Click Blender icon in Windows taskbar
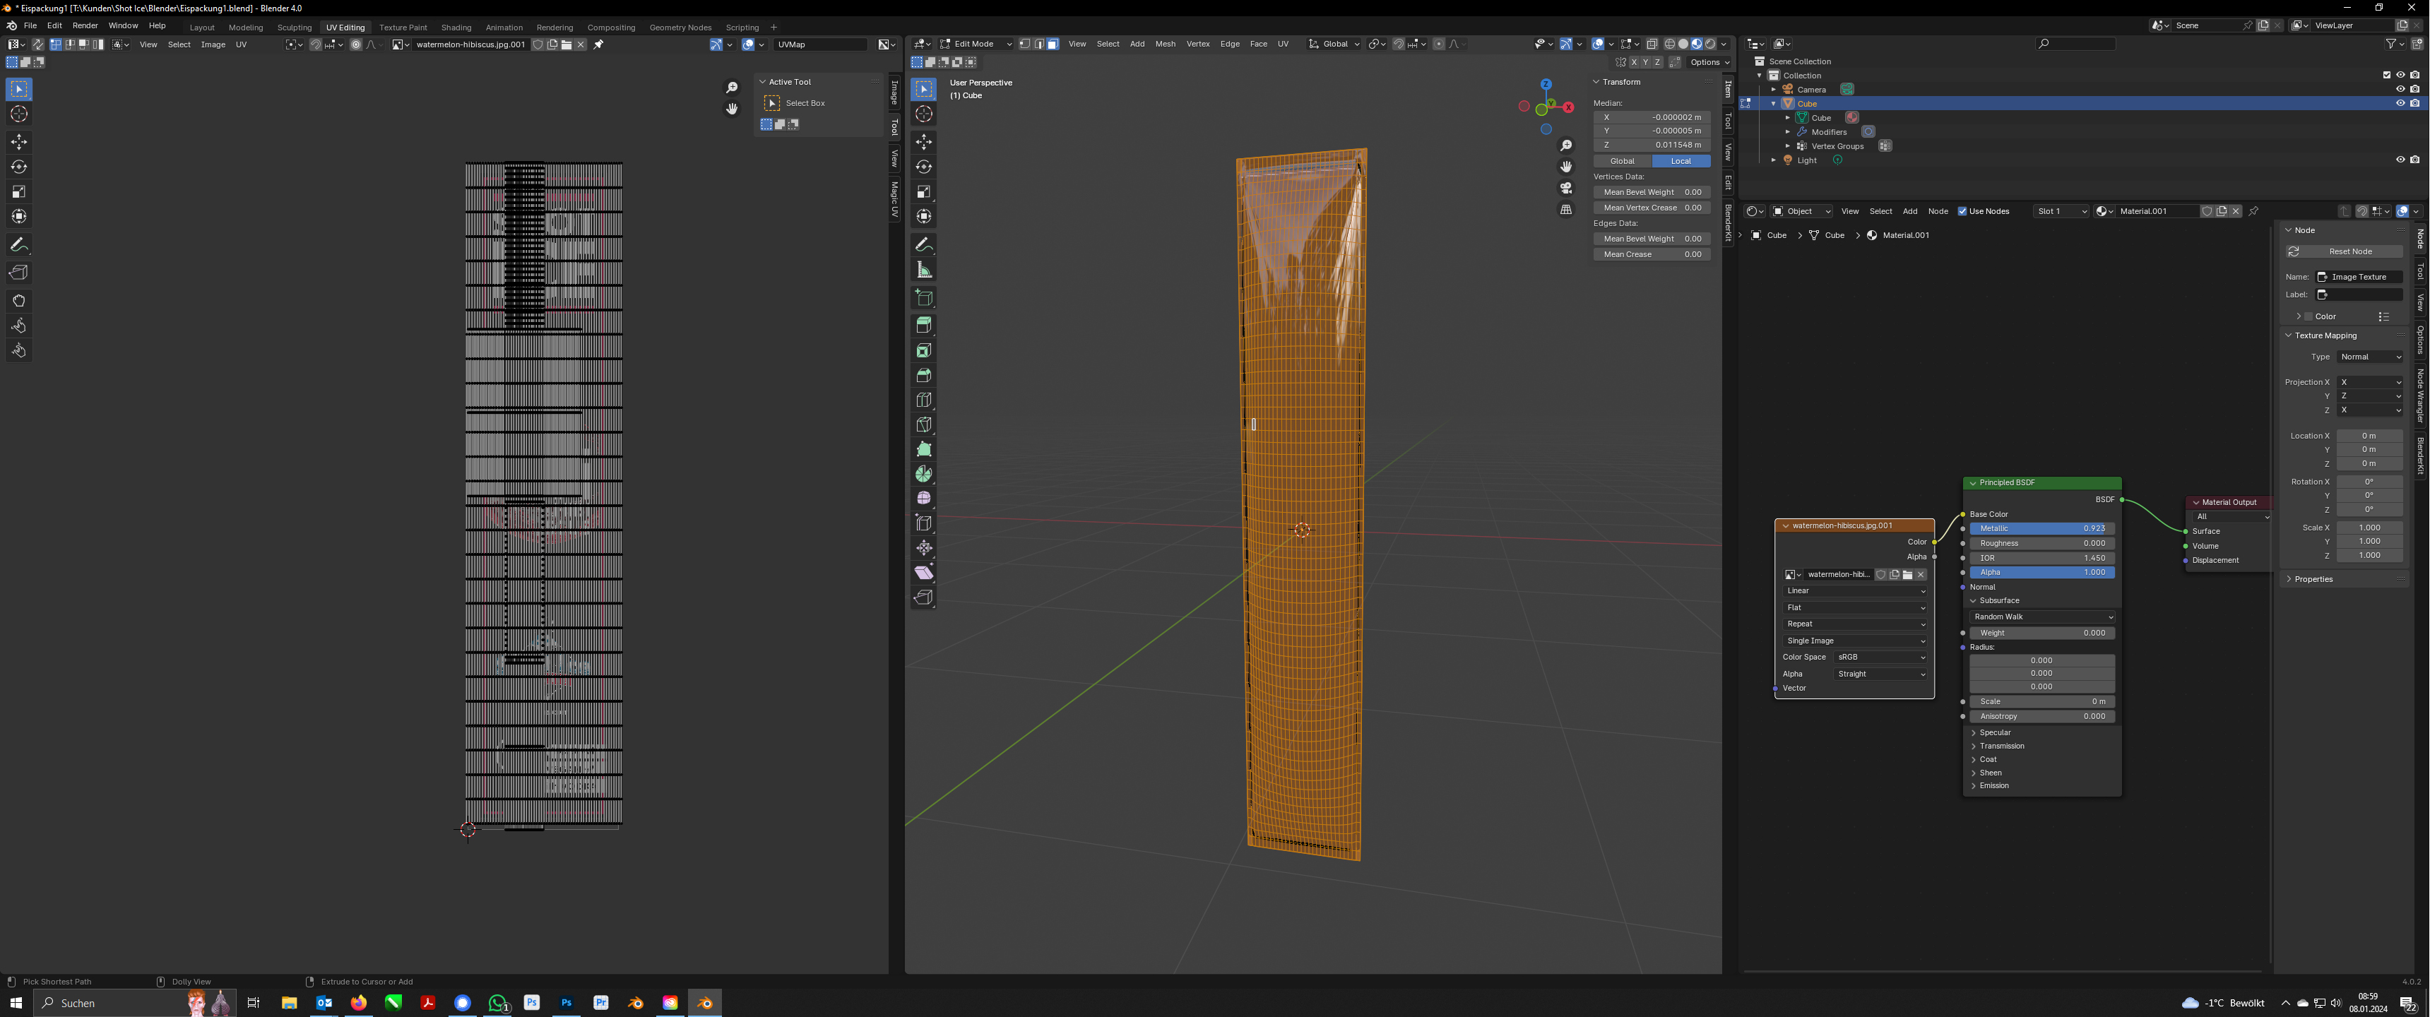The width and height of the screenshot is (2430, 1017). tap(705, 1003)
